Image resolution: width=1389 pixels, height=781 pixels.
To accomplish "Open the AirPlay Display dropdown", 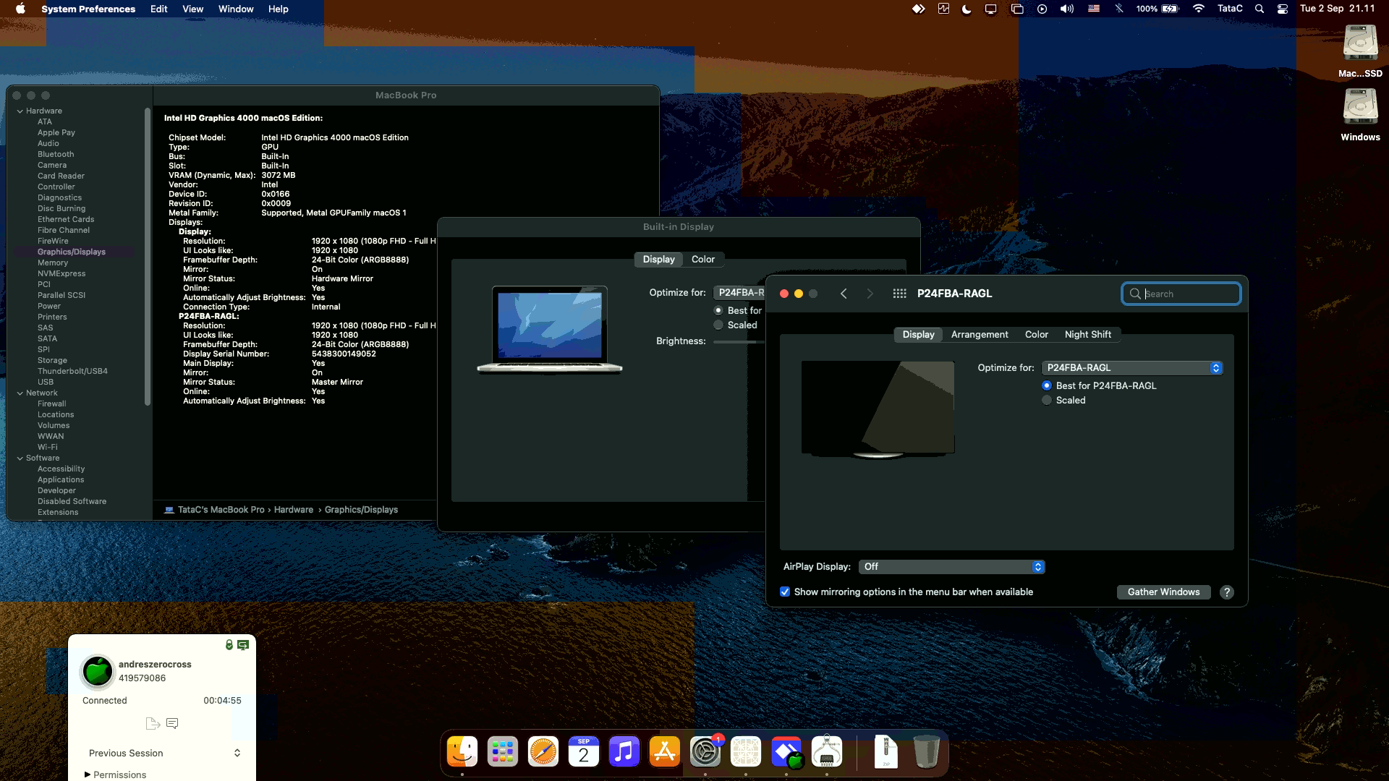I will pos(951,567).
